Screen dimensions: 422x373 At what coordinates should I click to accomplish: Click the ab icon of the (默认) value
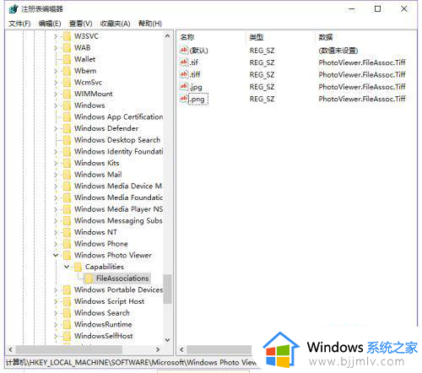tap(184, 50)
